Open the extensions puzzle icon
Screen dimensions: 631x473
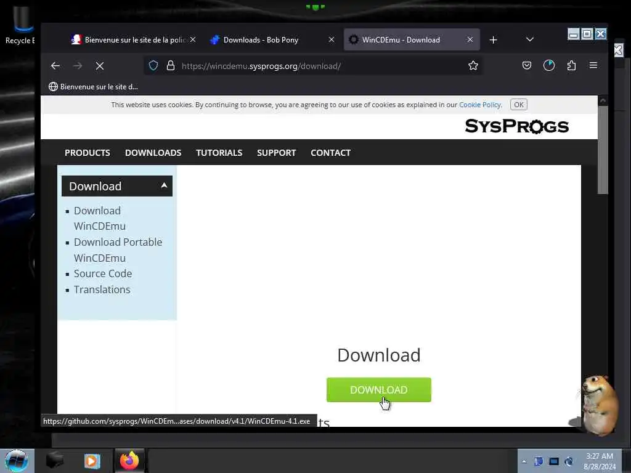click(x=571, y=65)
